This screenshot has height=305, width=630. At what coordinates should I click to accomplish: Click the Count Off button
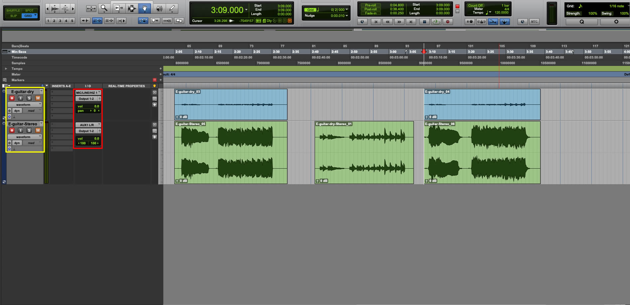475,5
